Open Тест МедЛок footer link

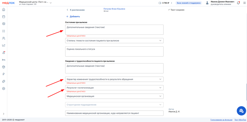tap(240, 120)
